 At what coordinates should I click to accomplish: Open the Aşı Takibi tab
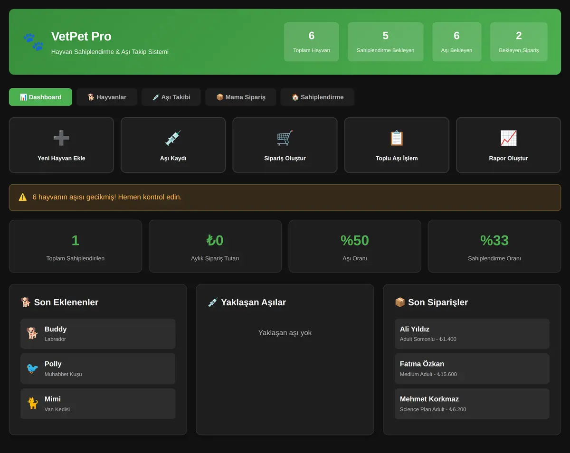pyautogui.click(x=171, y=97)
